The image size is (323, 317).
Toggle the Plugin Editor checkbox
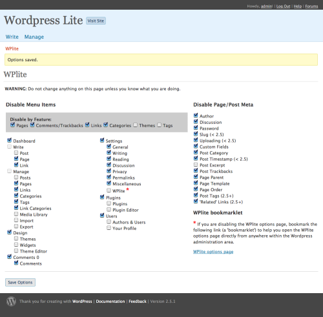tap(109, 209)
